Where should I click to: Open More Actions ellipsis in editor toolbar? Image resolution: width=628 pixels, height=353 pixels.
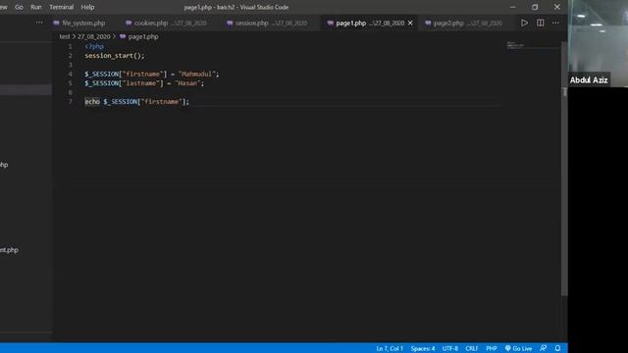point(555,23)
